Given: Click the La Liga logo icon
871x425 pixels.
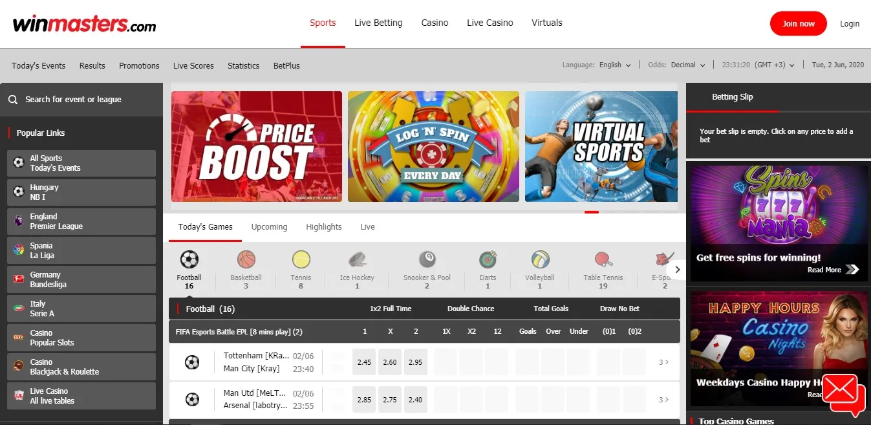Looking at the screenshot, I should click(x=18, y=250).
